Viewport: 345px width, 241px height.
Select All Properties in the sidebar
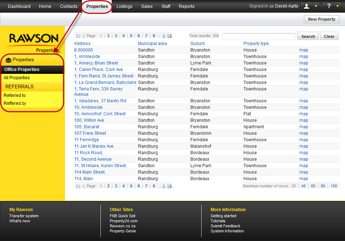[x=17, y=78]
